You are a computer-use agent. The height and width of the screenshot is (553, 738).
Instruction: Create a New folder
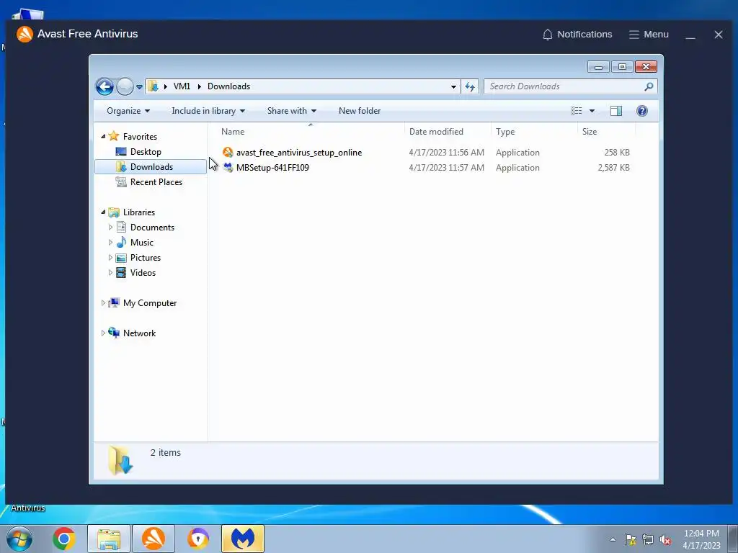pos(360,111)
